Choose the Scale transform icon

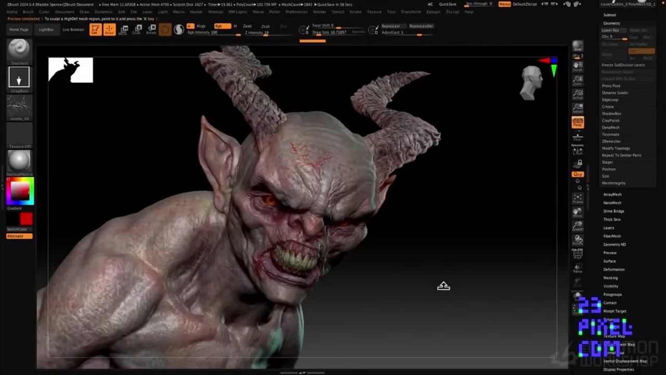[x=137, y=30]
